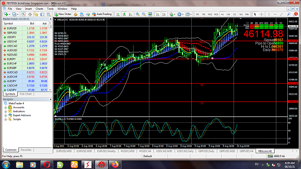Viewport: 301px width, 169px height.
Task: Zoom out the chart with magnifier minus
Action: (144, 14)
